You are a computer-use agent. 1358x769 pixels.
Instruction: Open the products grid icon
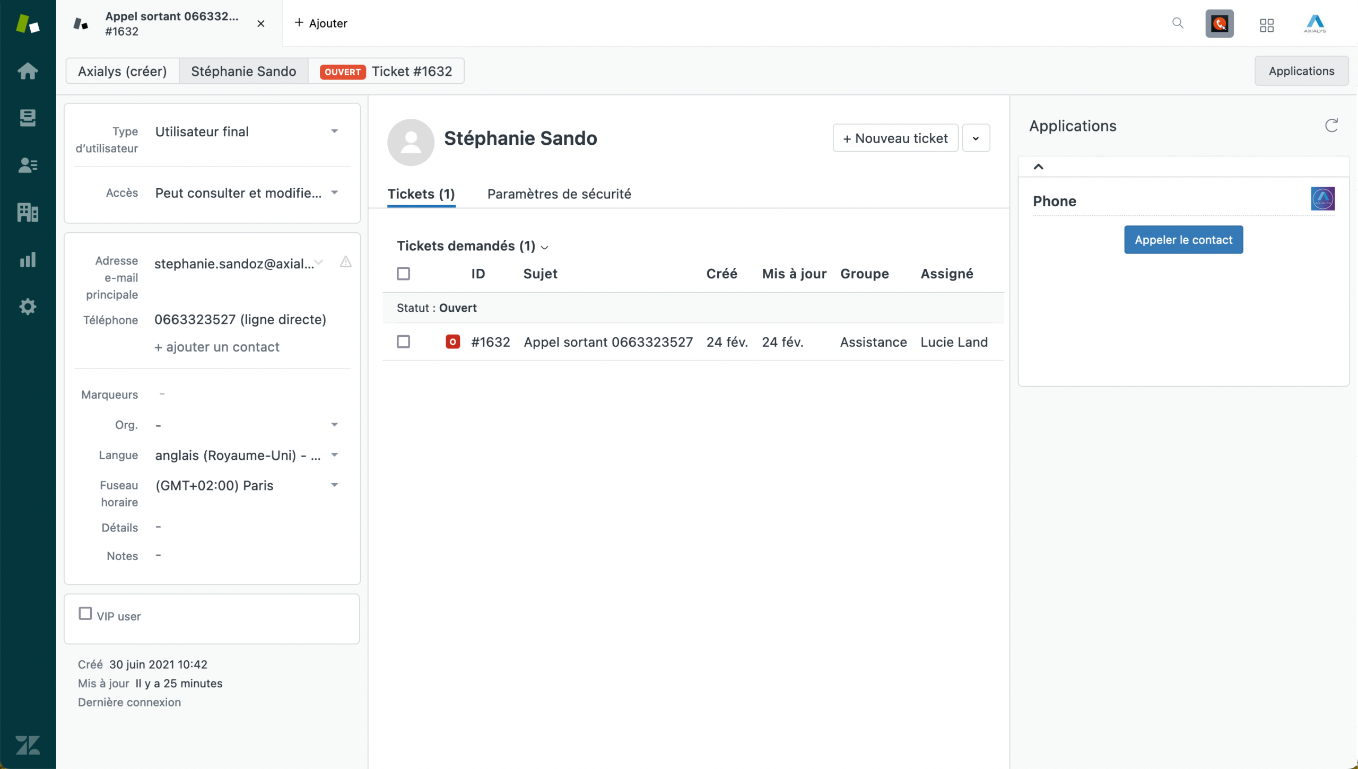tap(1267, 25)
